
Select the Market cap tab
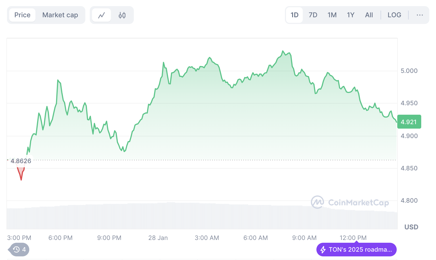point(60,15)
